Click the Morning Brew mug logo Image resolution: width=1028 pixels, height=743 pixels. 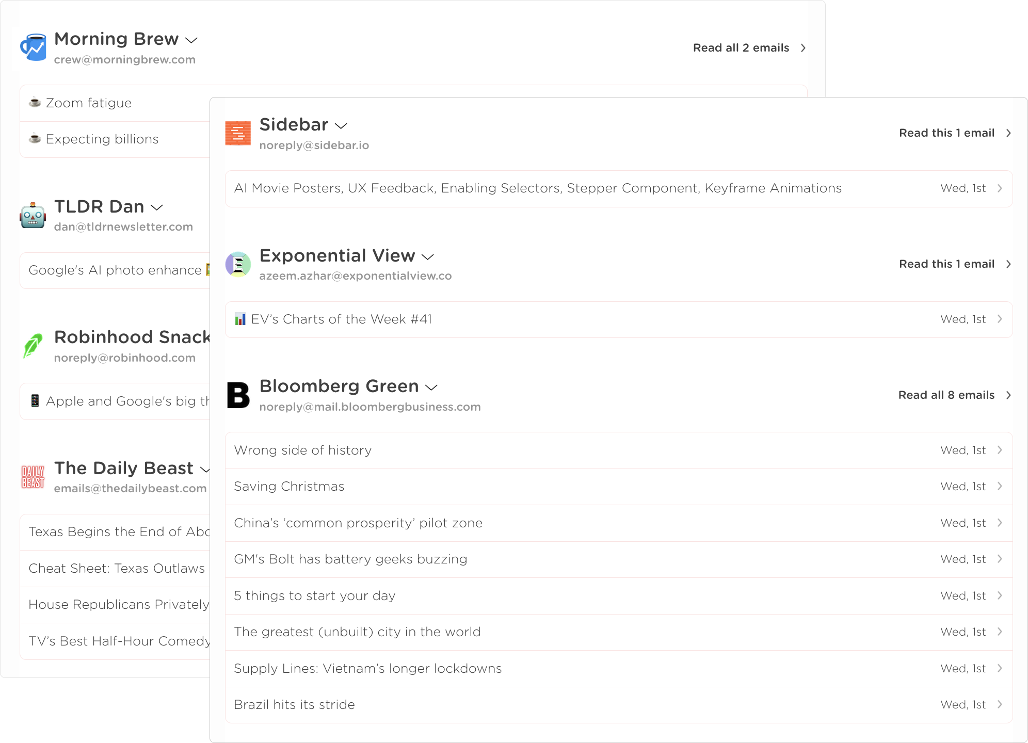coord(33,47)
